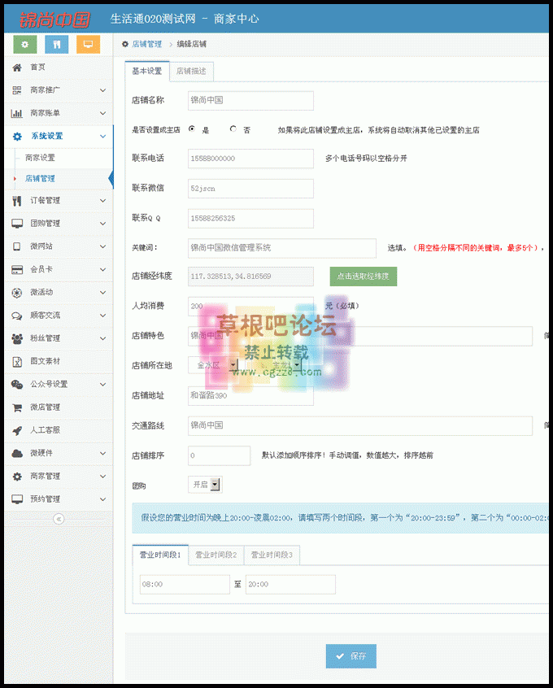Click the 点击选取经纬度 button
This screenshot has height=688, width=553.
pos(364,277)
